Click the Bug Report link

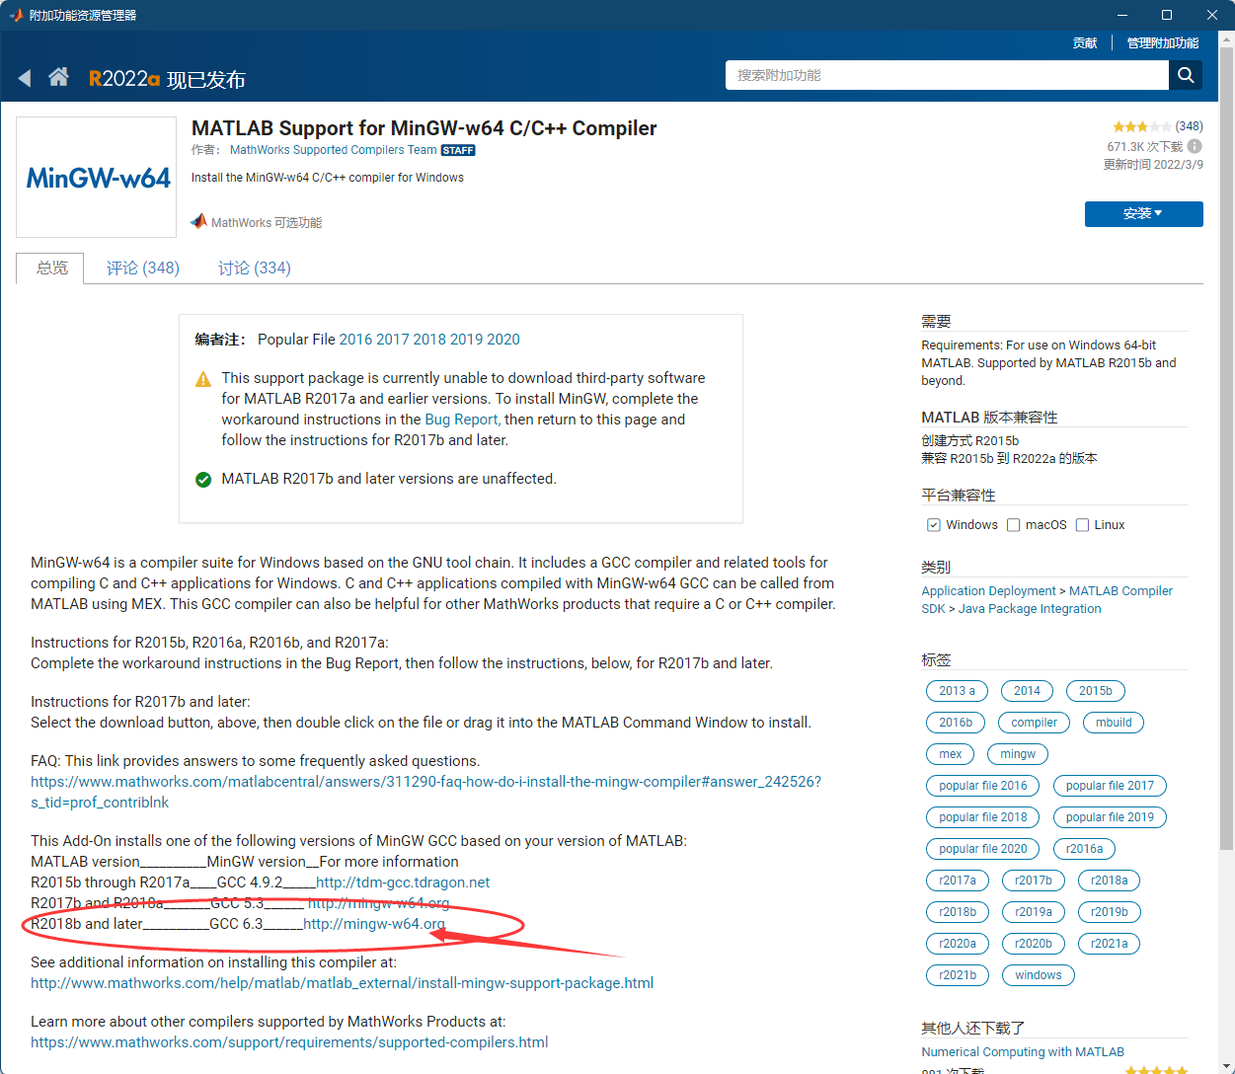[461, 420]
